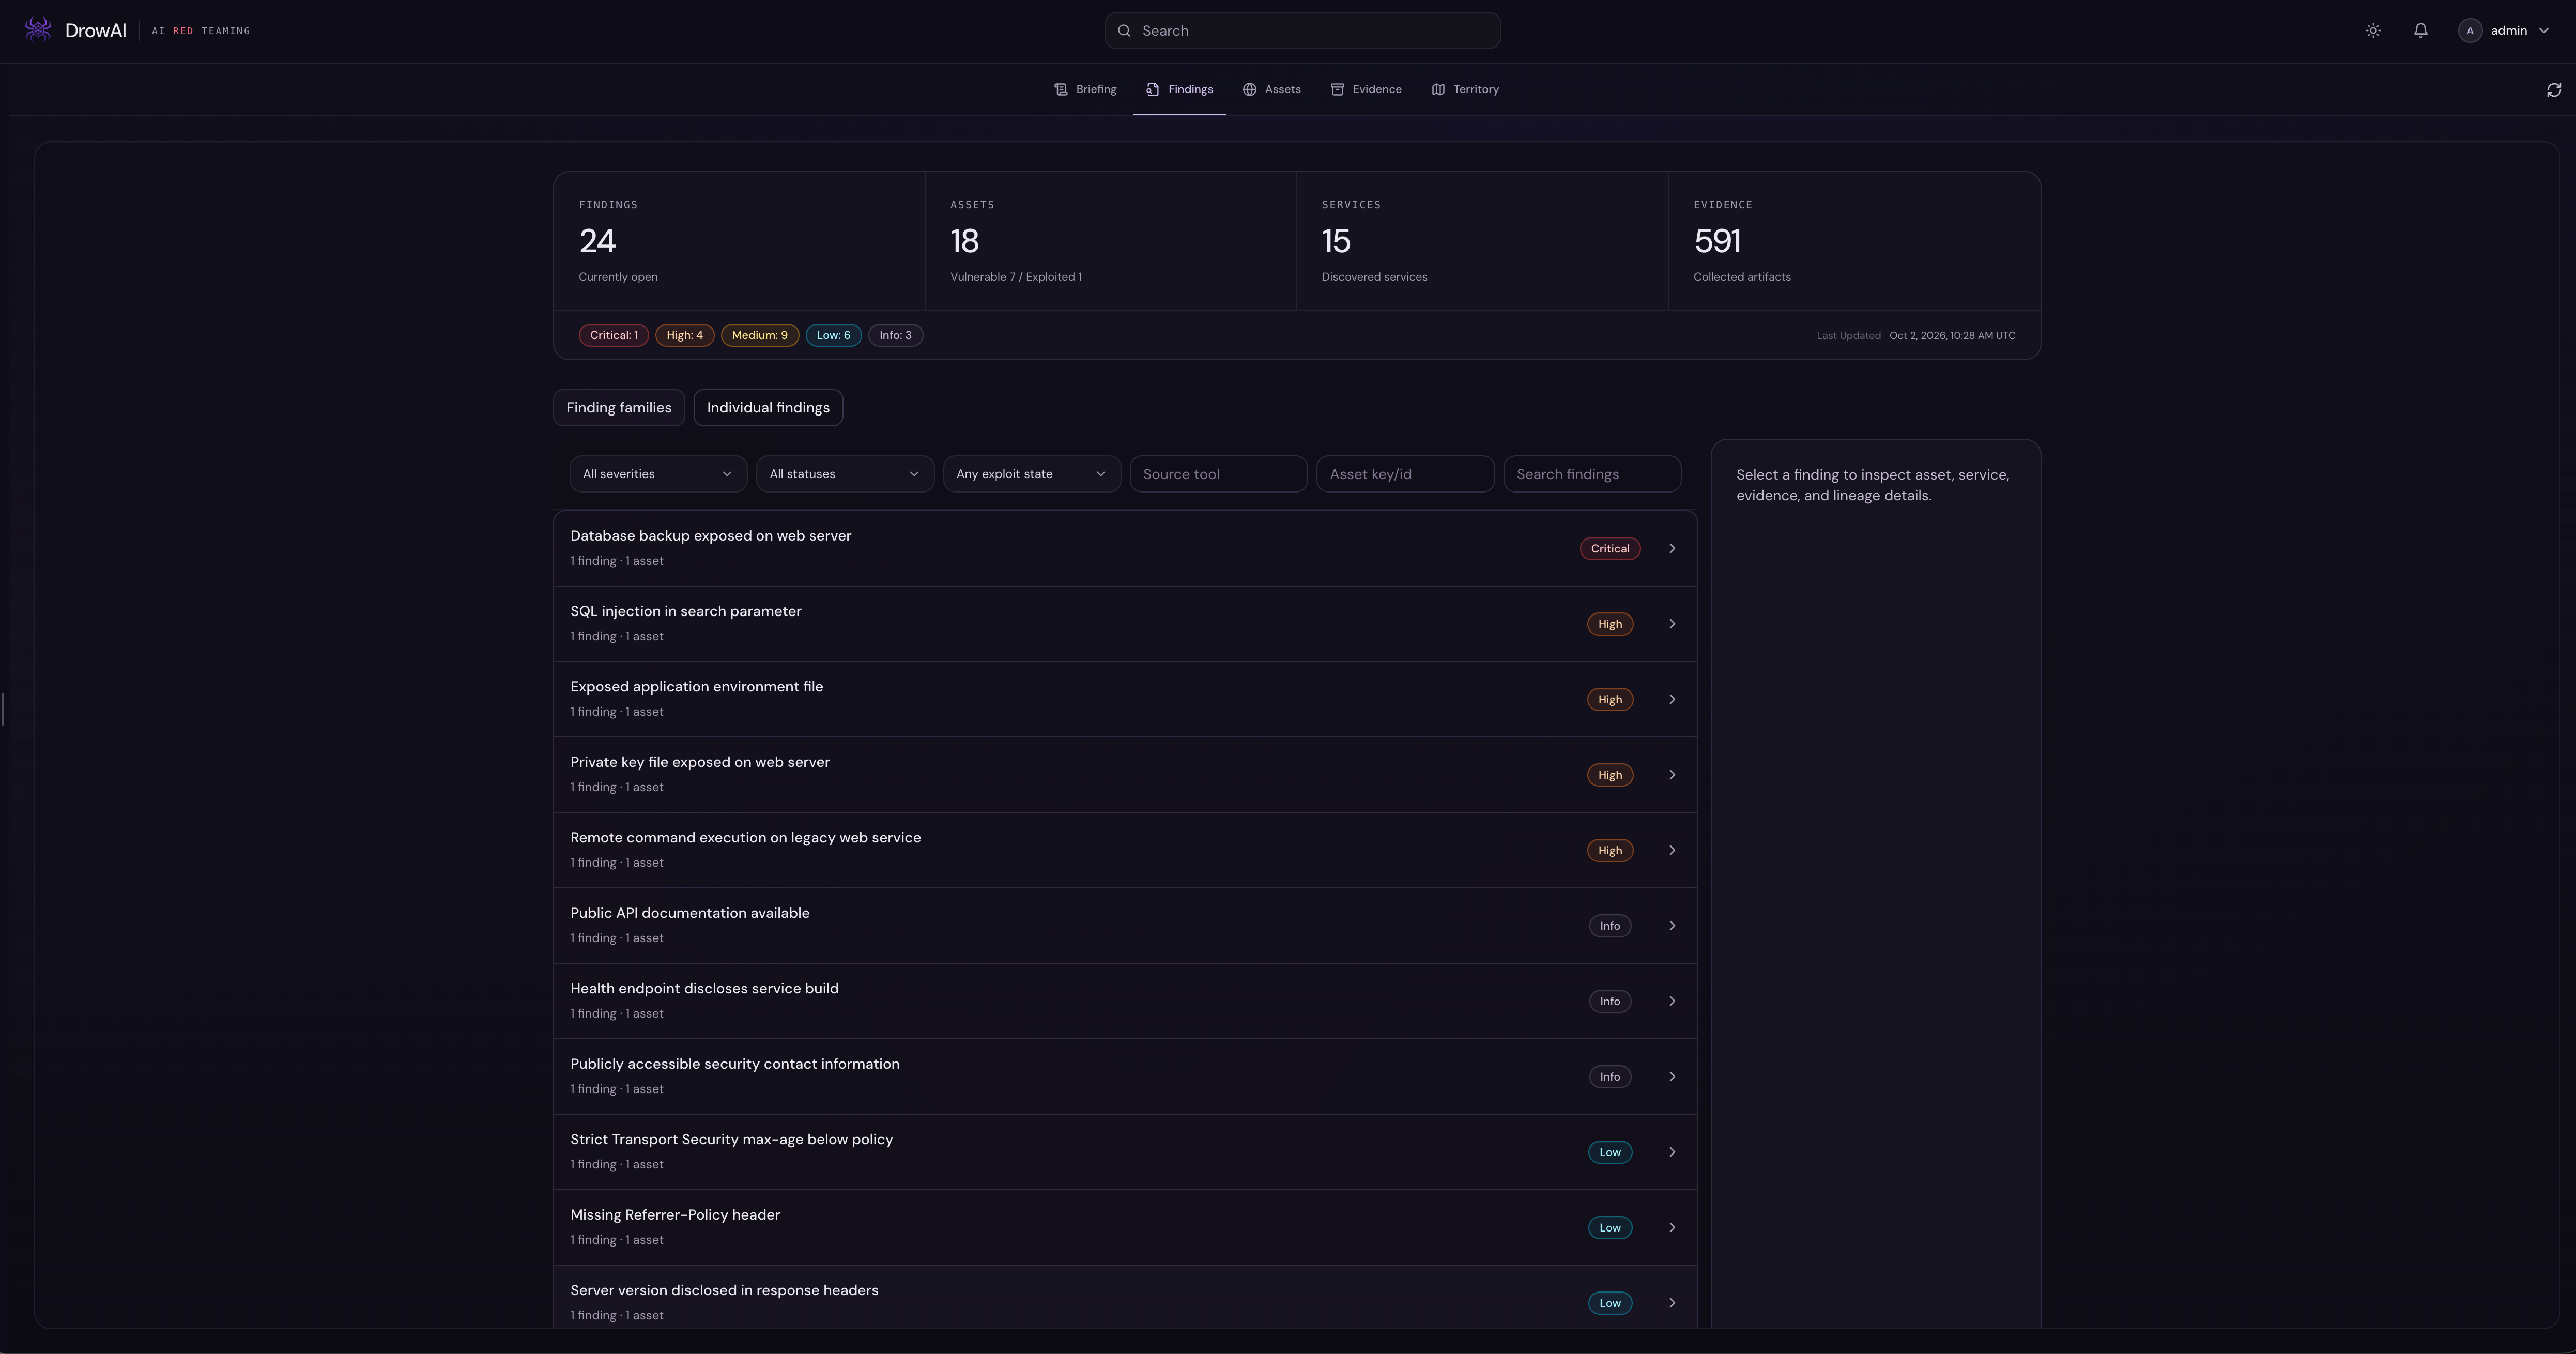Open the notifications bell
This screenshot has height=1354, width=2576.
[2420, 31]
